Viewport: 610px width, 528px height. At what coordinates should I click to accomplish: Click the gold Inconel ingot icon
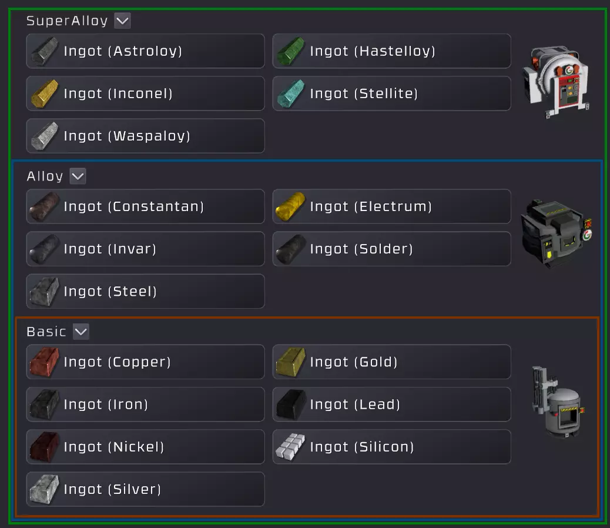coord(44,93)
